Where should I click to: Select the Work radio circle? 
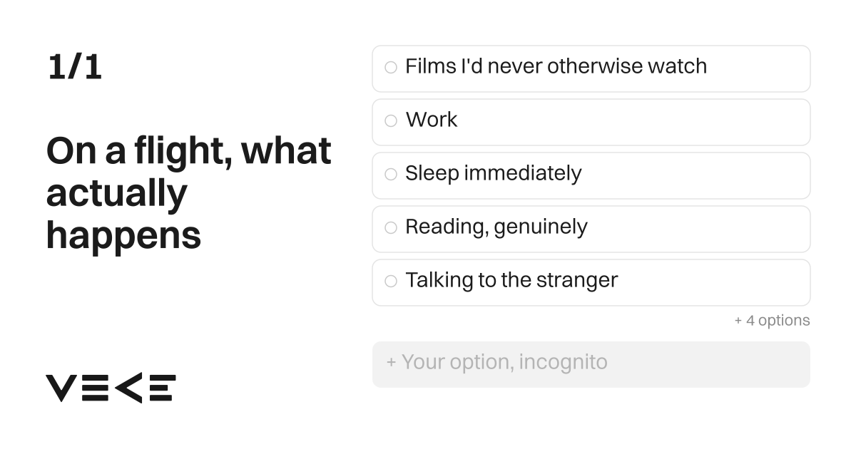391,121
